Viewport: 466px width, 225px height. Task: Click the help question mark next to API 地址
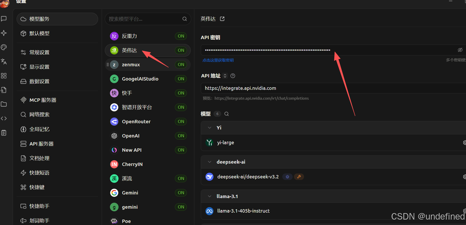[x=233, y=76]
